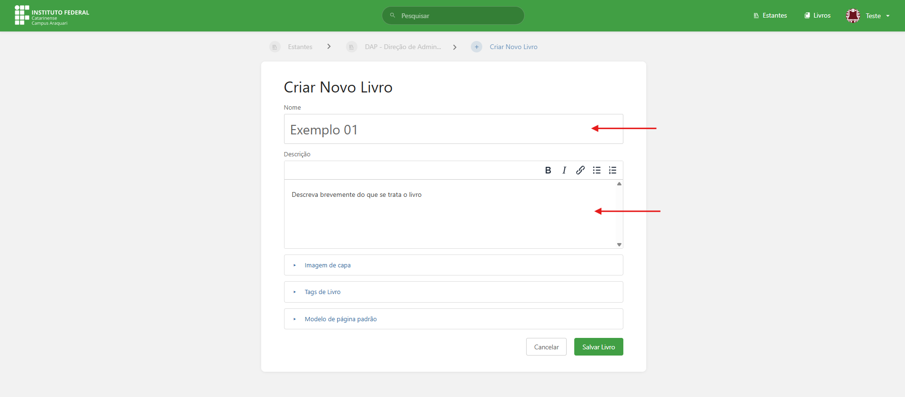Click the shelf icon in the breadcrumb
Viewport: 905px width, 397px height.
pyautogui.click(x=275, y=47)
